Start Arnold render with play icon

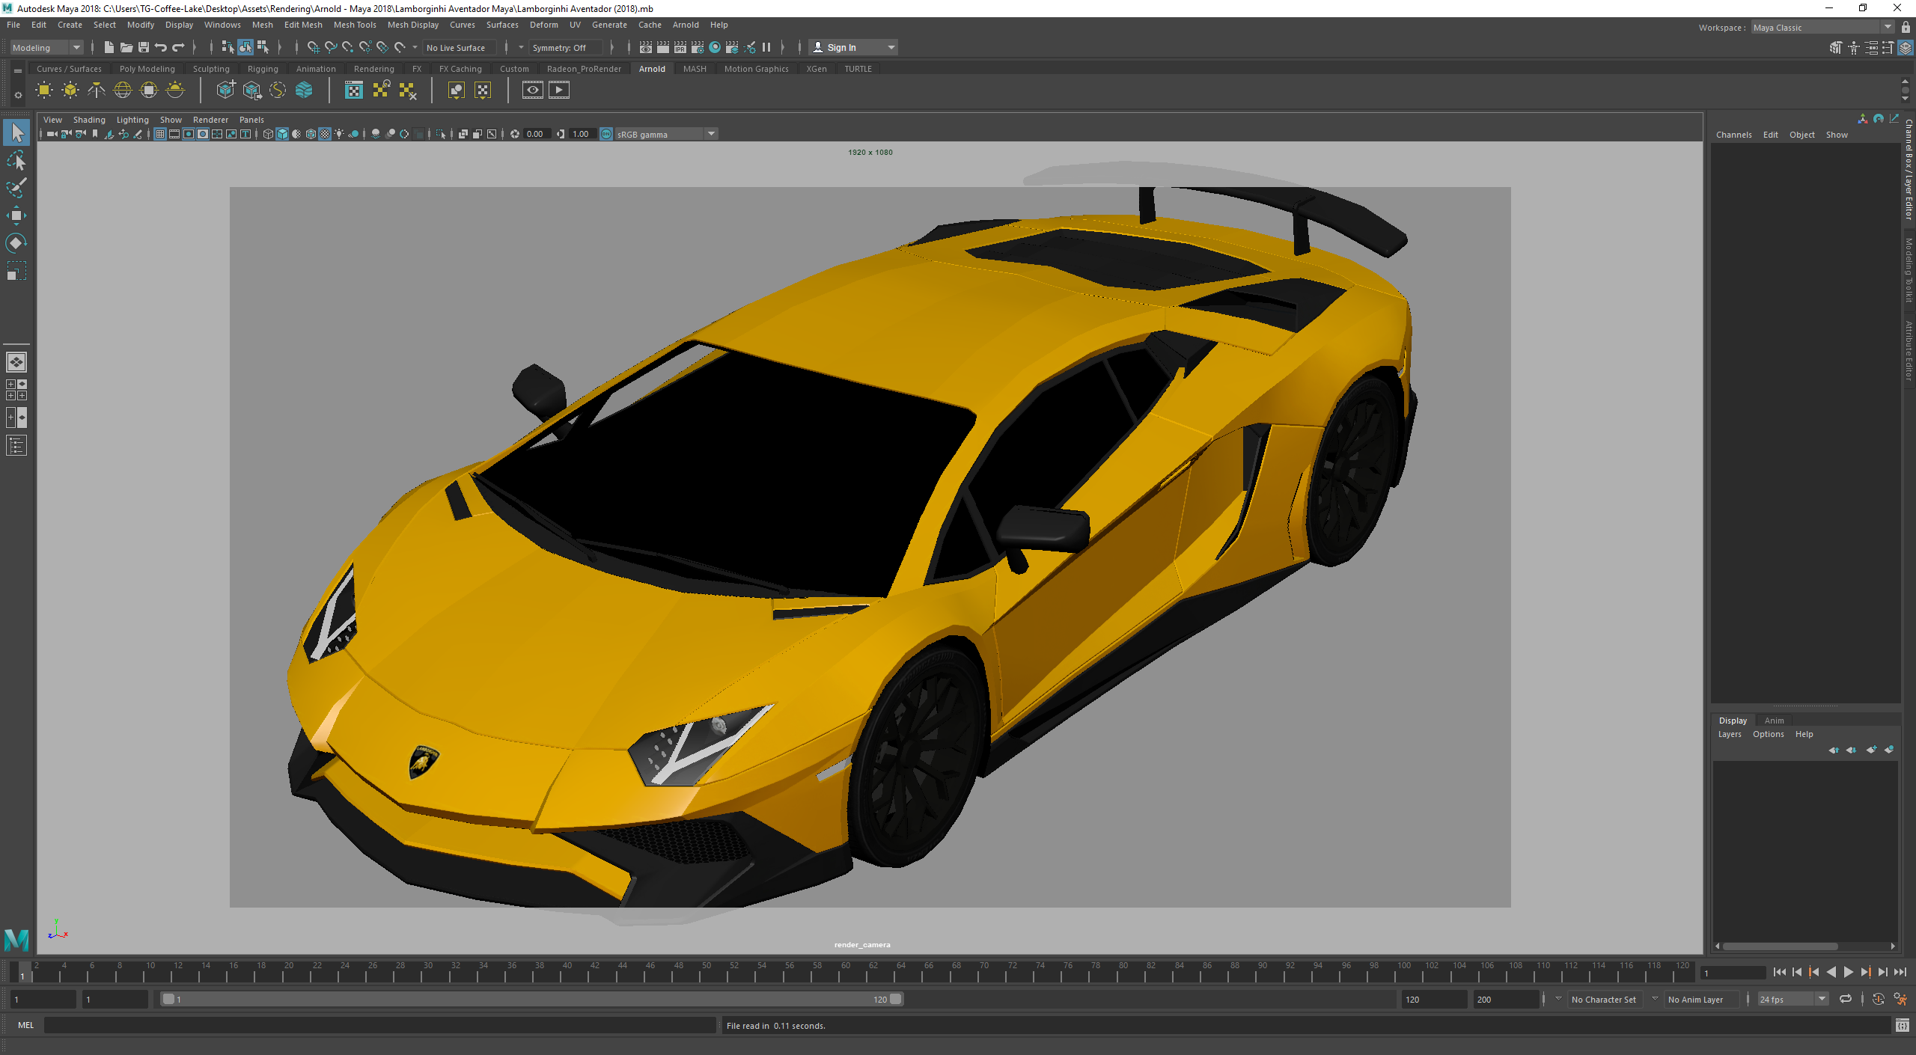coord(559,91)
